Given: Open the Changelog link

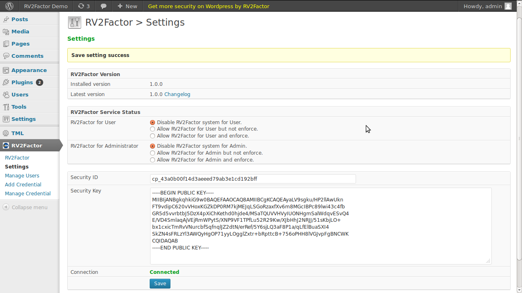Looking at the screenshot, I should point(177,94).
